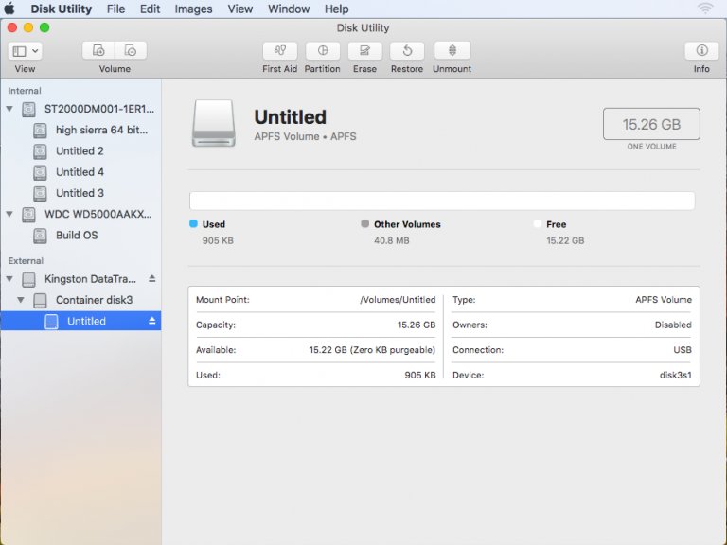Image resolution: width=727 pixels, height=545 pixels.
Task: Click the Connection USB value
Action: [683, 350]
